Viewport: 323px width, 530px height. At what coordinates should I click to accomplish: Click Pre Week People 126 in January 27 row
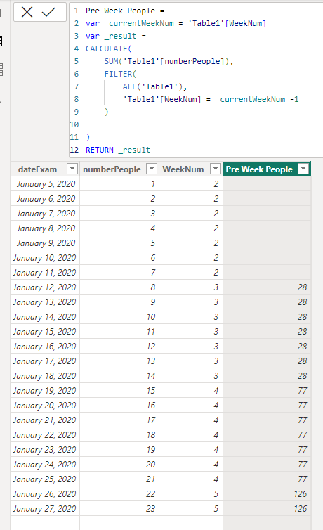click(267, 509)
